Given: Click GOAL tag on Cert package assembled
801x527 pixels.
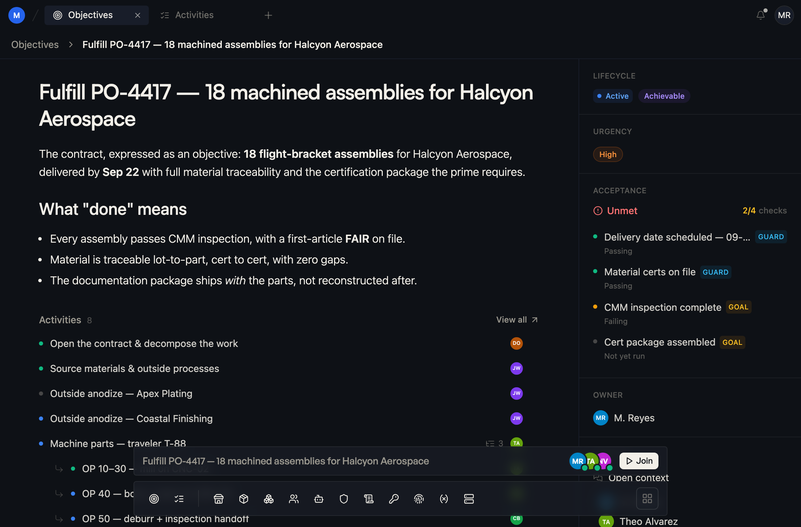Looking at the screenshot, I should (732, 342).
